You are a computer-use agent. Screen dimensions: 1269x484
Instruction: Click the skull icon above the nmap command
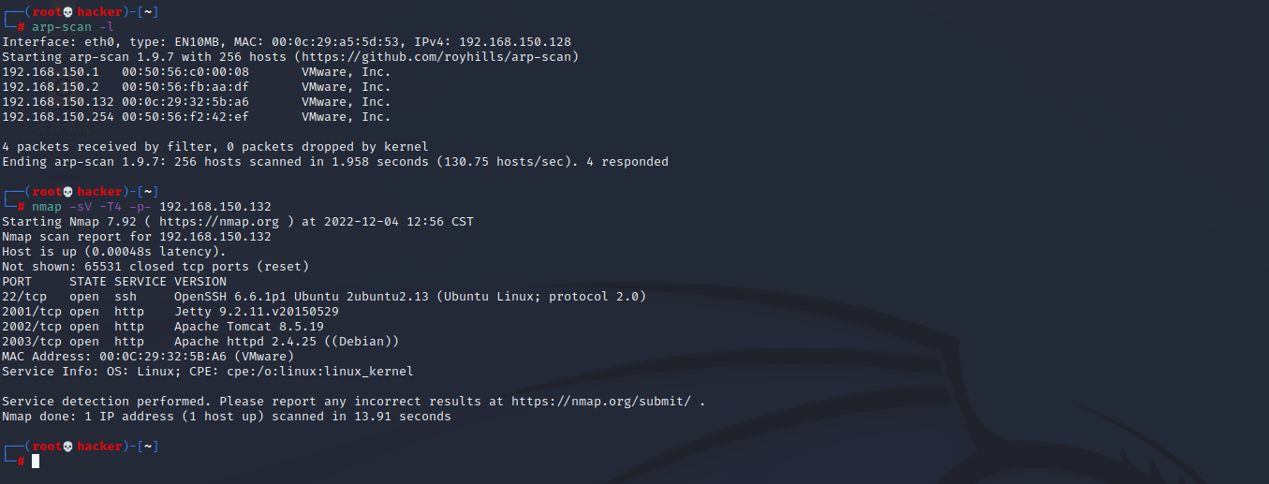(x=68, y=192)
